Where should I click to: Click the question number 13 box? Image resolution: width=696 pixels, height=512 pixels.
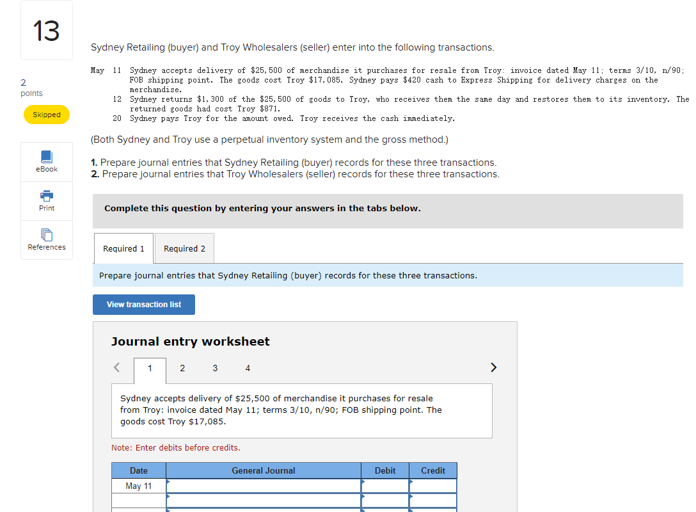click(x=47, y=30)
